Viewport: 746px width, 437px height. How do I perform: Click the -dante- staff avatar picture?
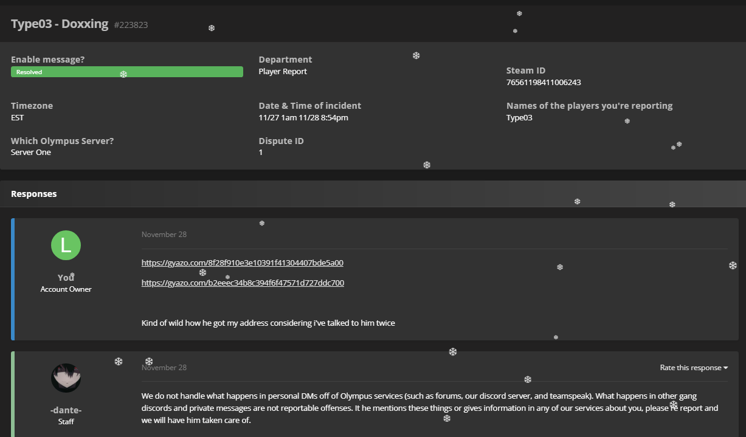66,378
